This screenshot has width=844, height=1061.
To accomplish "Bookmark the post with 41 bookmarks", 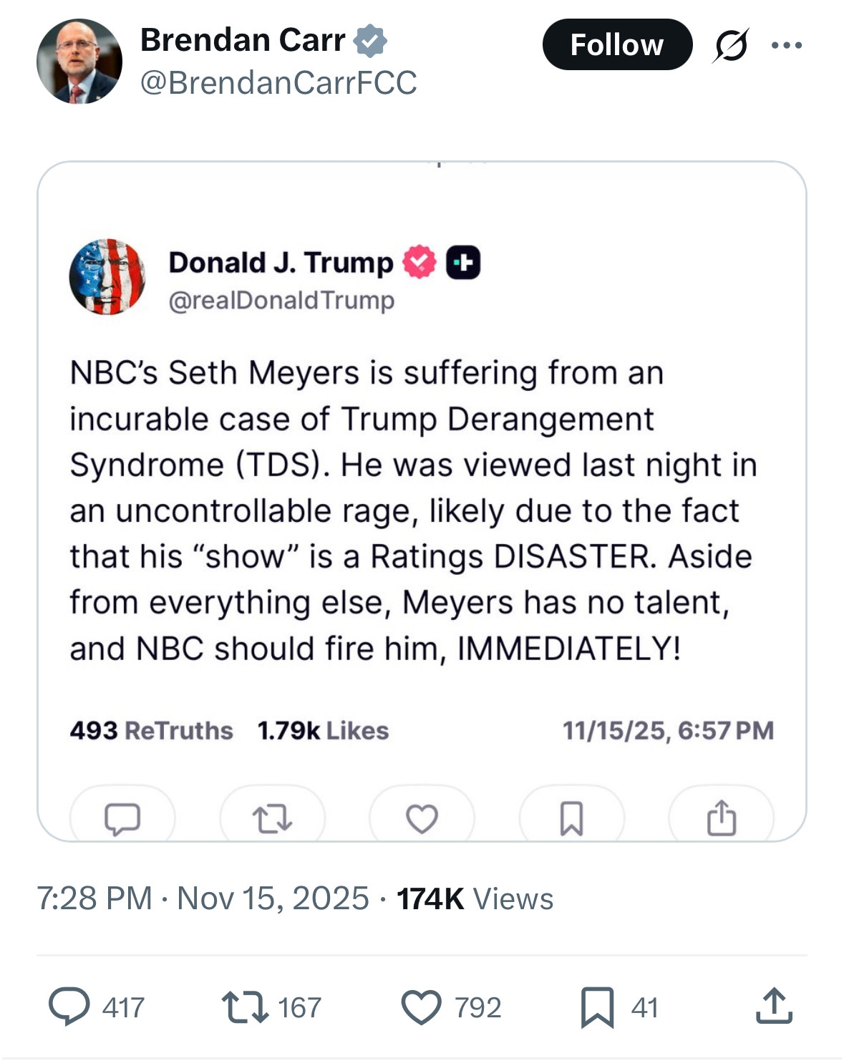I will tap(597, 1007).
